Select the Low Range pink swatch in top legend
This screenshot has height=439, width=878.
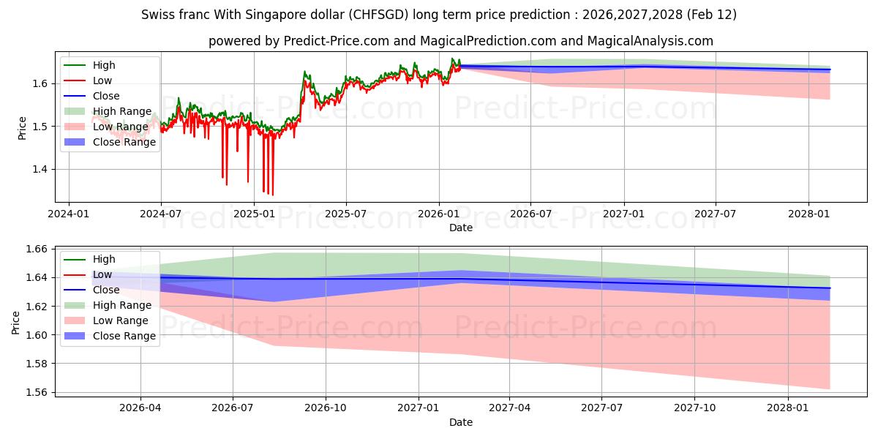click(x=76, y=127)
